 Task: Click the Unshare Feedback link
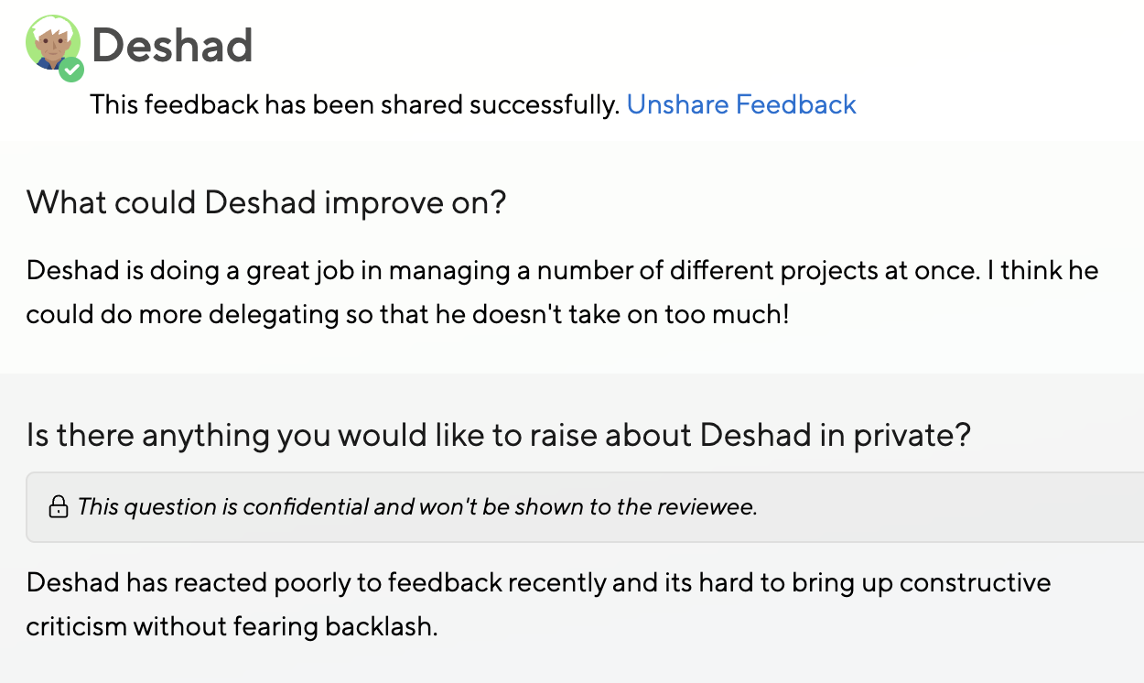[x=741, y=104]
